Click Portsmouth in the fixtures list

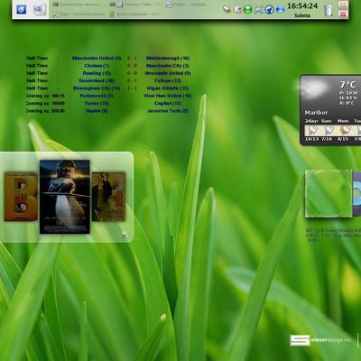(97, 96)
